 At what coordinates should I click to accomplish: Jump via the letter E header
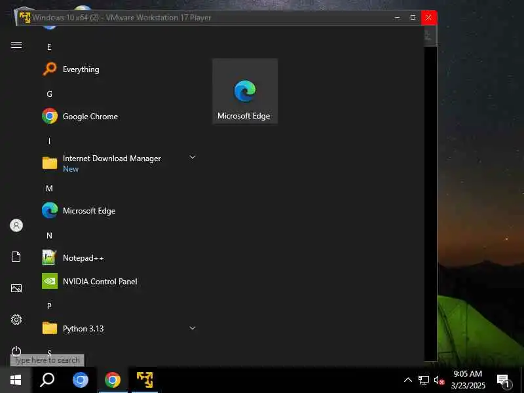pos(49,47)
